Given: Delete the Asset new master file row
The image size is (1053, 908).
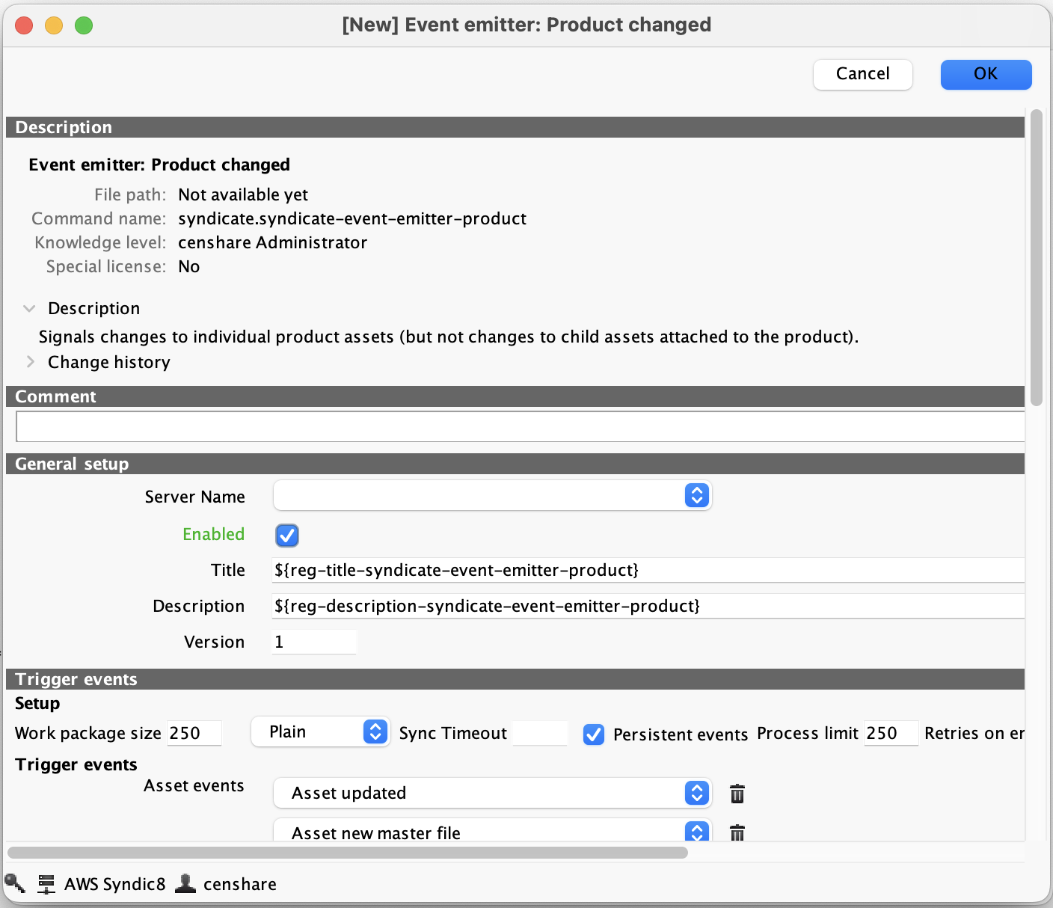Looking at the screenshot, I should click(737, 832).
